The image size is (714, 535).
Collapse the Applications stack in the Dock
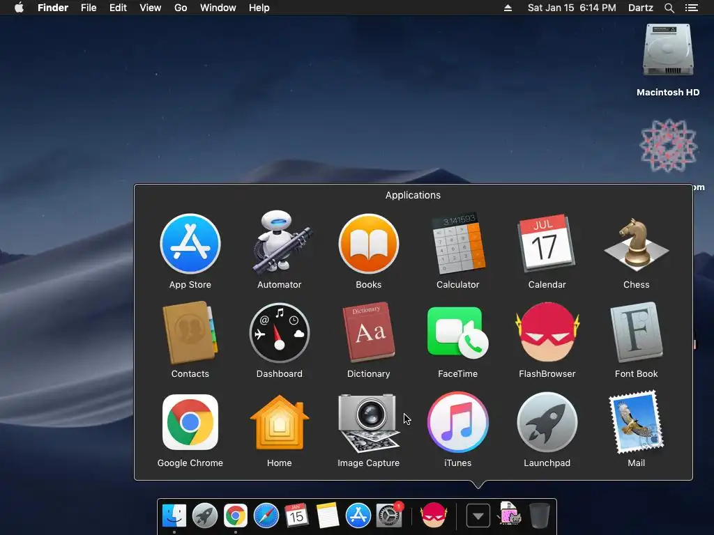click(478, 516)
